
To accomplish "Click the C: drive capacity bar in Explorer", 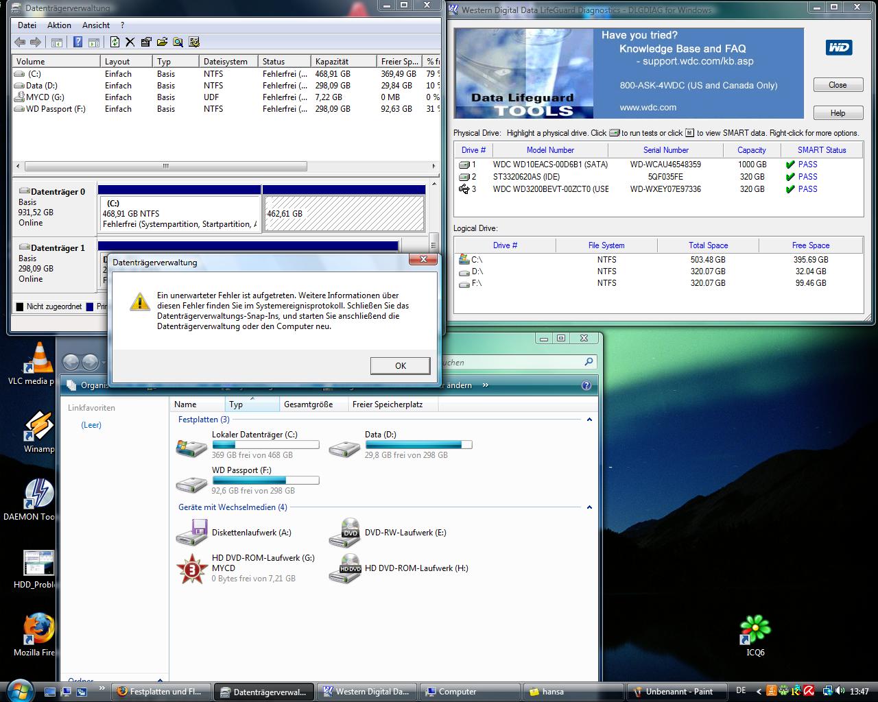I will pos(266,445).
